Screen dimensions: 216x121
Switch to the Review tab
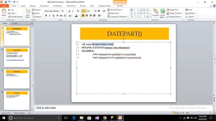[x=83, y=6]
